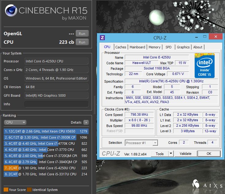Minimize the CPU-Z window
The image size is (225, 194).
(196, 37)
